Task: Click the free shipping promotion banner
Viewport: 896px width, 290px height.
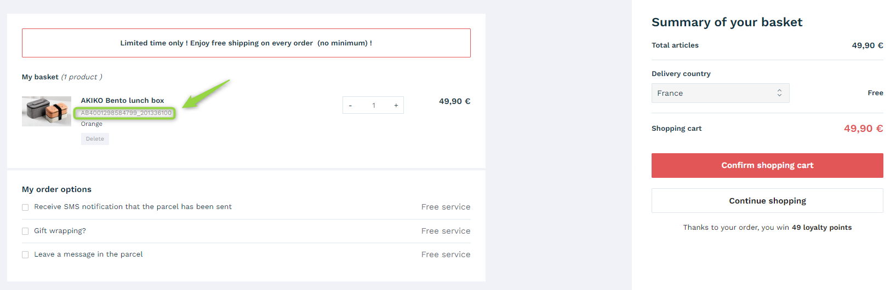Action: (246, 43)
